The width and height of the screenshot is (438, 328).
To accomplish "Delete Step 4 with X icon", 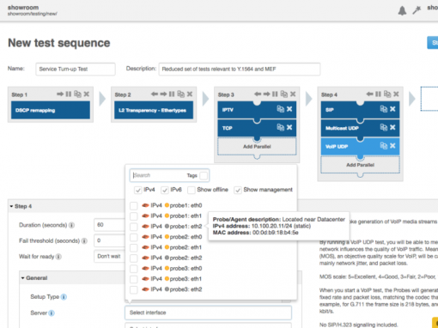I will [396, 94].
